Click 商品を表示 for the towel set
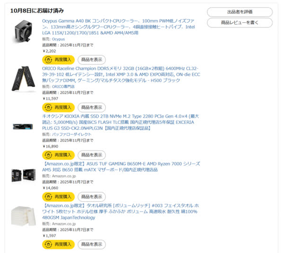The width and height of the screenshot is (284, 253). tap(92, 244)
